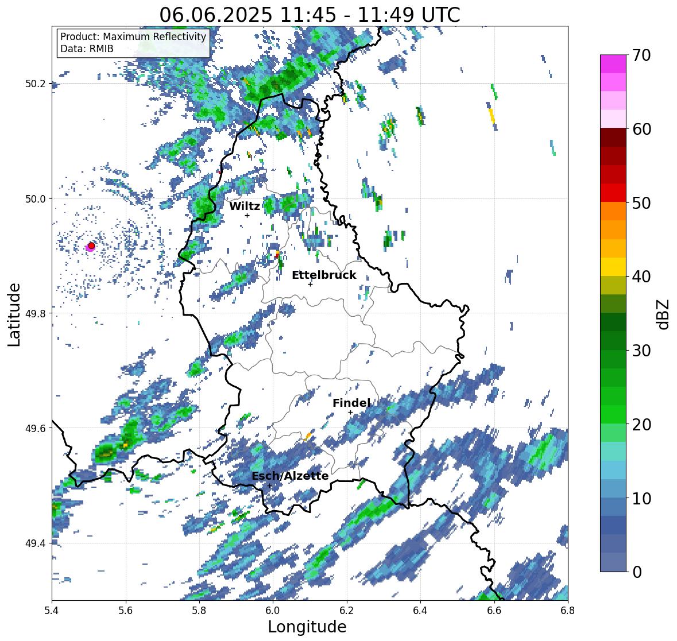Click the 49.8 latitude tick label
Screen dimensions: 677x641
[x=36, y=313]
